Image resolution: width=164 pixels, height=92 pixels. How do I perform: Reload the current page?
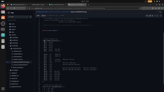14,8
